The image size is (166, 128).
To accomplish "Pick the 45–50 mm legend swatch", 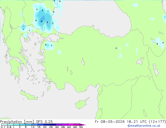I will pyautogui.click(x=77, y=125).
